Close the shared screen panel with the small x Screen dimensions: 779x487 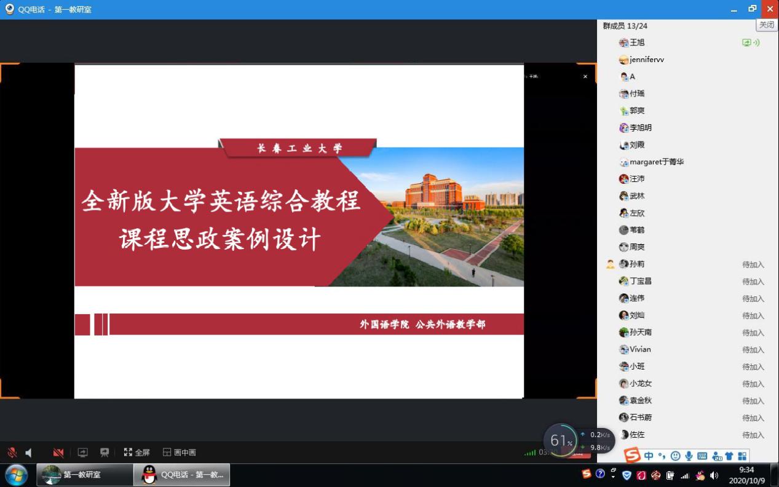[585, 76]
